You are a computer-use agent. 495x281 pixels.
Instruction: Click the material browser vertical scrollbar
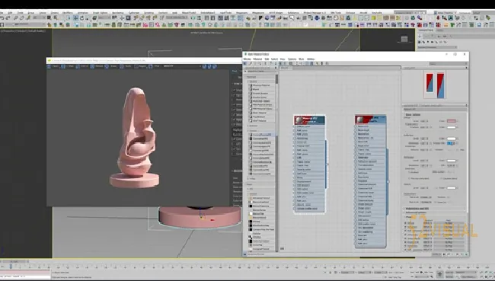[277, 79]
